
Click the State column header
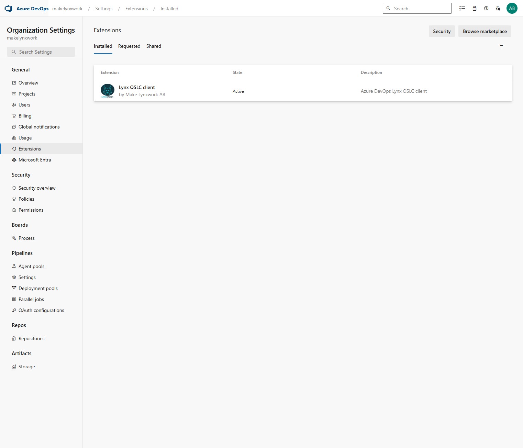[x=237, y=72]
